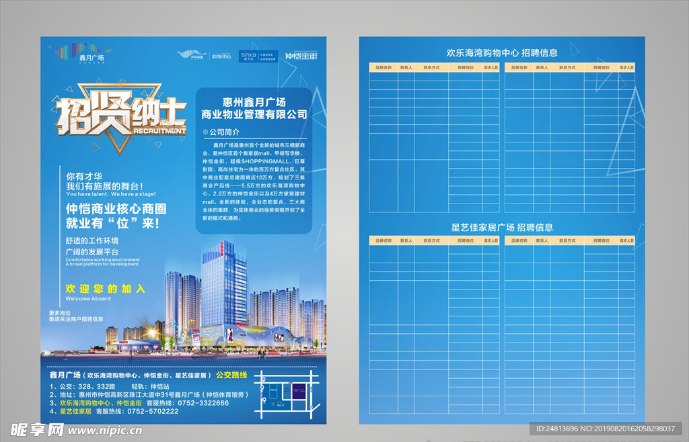Image resolution: width=689 pixels, height=442 pixels.
Task: Click the 轻轨:仲恺站 text
Action: (151, 386)
